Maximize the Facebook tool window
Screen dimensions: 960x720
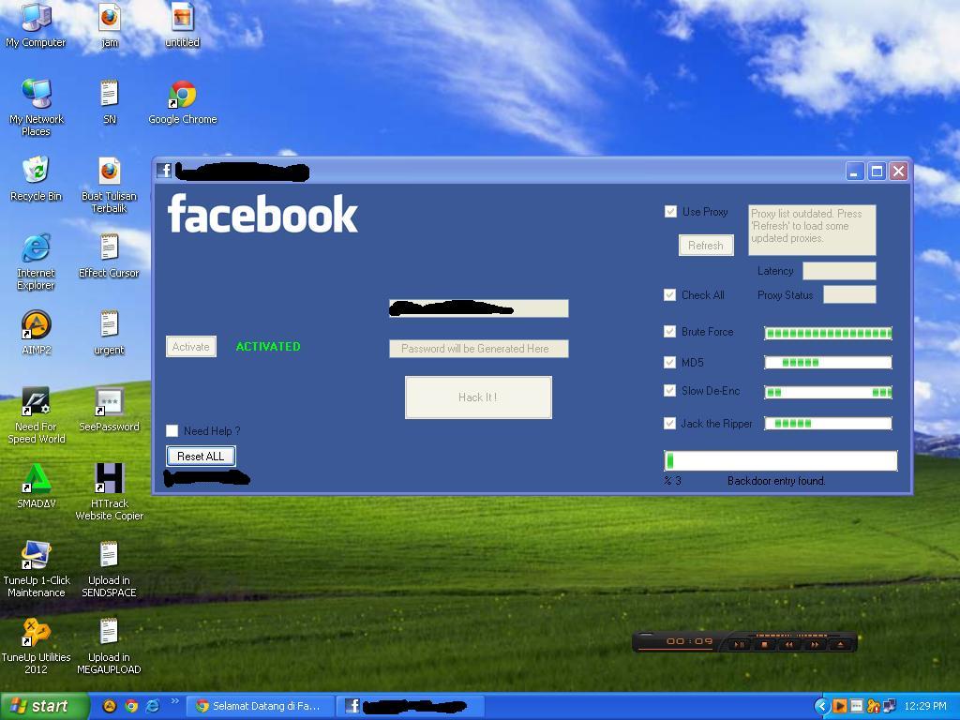(877, 171)
